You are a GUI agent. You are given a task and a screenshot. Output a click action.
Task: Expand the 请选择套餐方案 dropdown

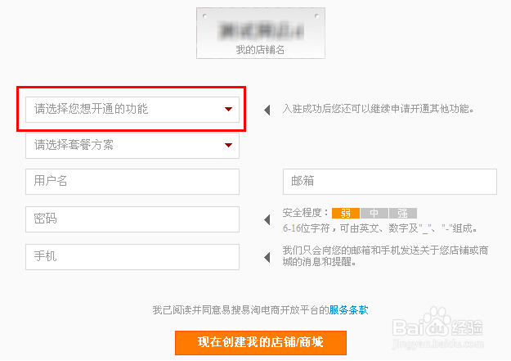tap(132, 146)
